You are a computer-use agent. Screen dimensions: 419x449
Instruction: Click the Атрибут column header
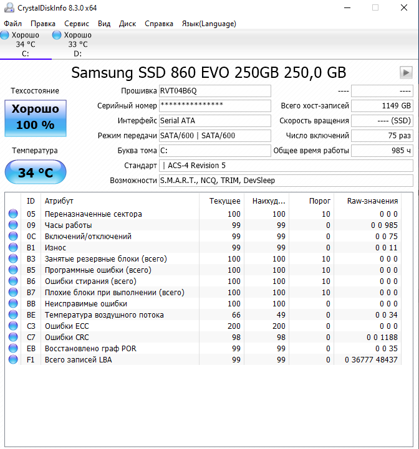[x=120, y=201]
